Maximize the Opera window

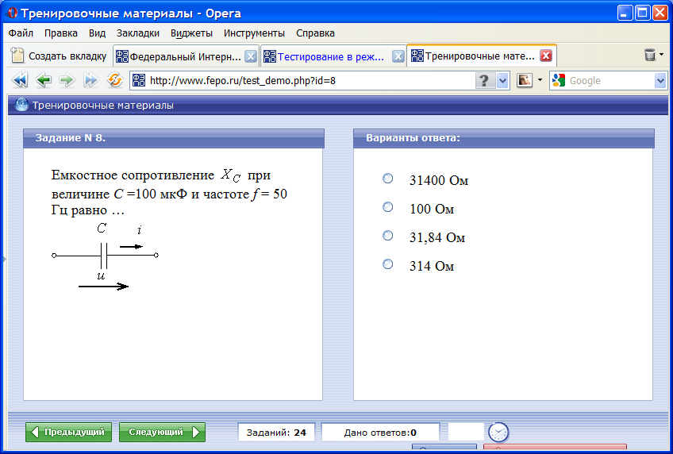[643, 13]
